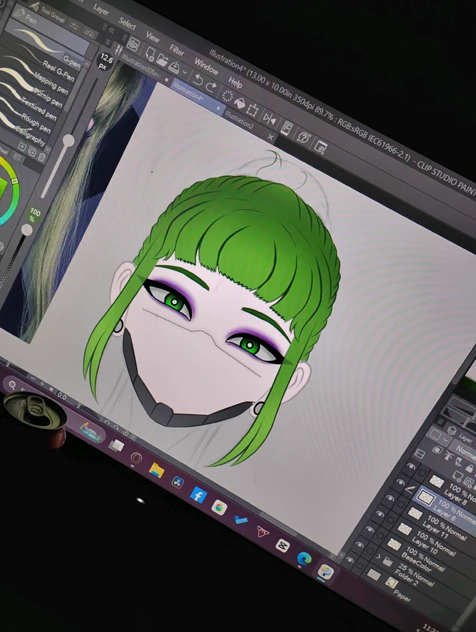
Task: Select the Mapping pen sub tool
Action: click(51, 84)
